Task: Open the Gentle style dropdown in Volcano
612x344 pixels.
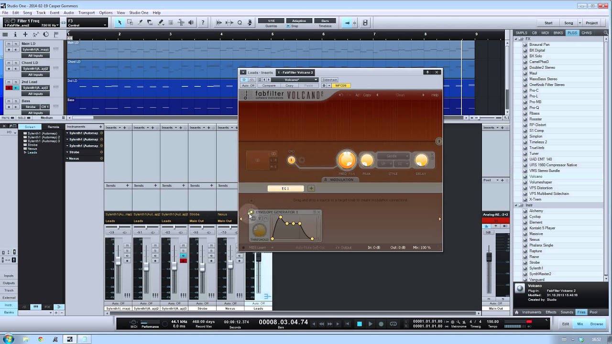Action: pyautogui.click(x=393, y=156)
